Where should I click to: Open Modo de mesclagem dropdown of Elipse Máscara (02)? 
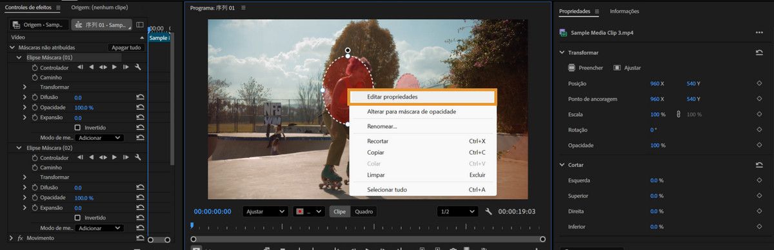(x=99, y=228)
